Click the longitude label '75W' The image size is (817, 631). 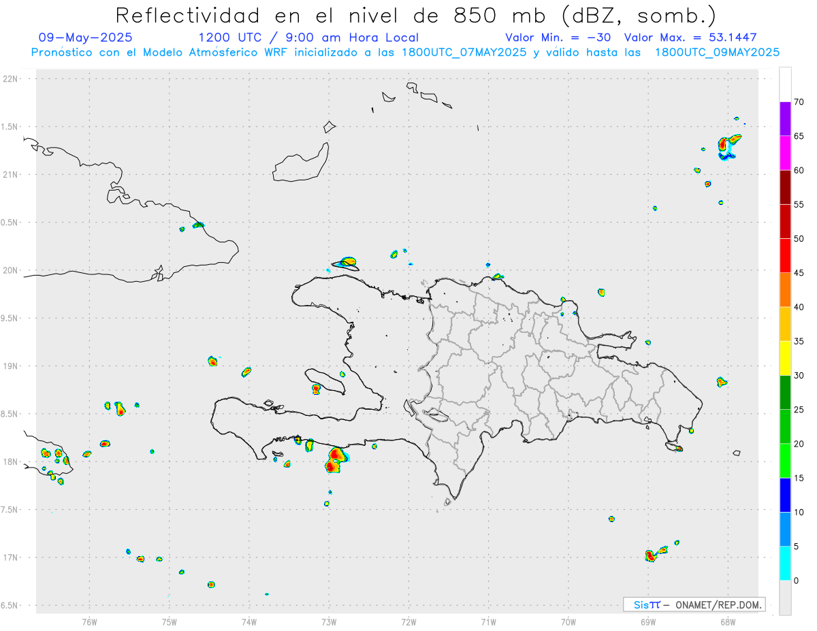click(x=170, y=621)
